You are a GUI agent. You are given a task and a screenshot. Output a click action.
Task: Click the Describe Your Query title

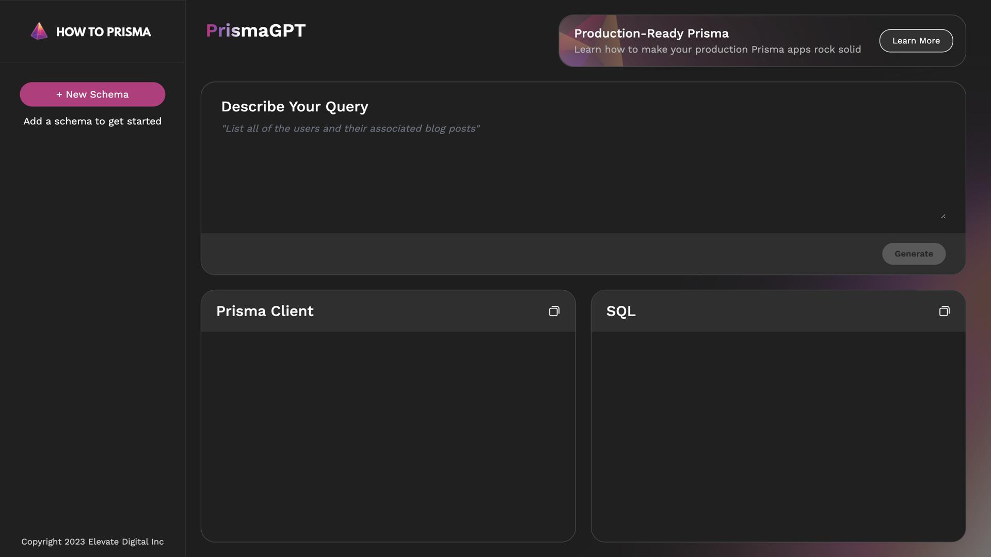(295, 107)
